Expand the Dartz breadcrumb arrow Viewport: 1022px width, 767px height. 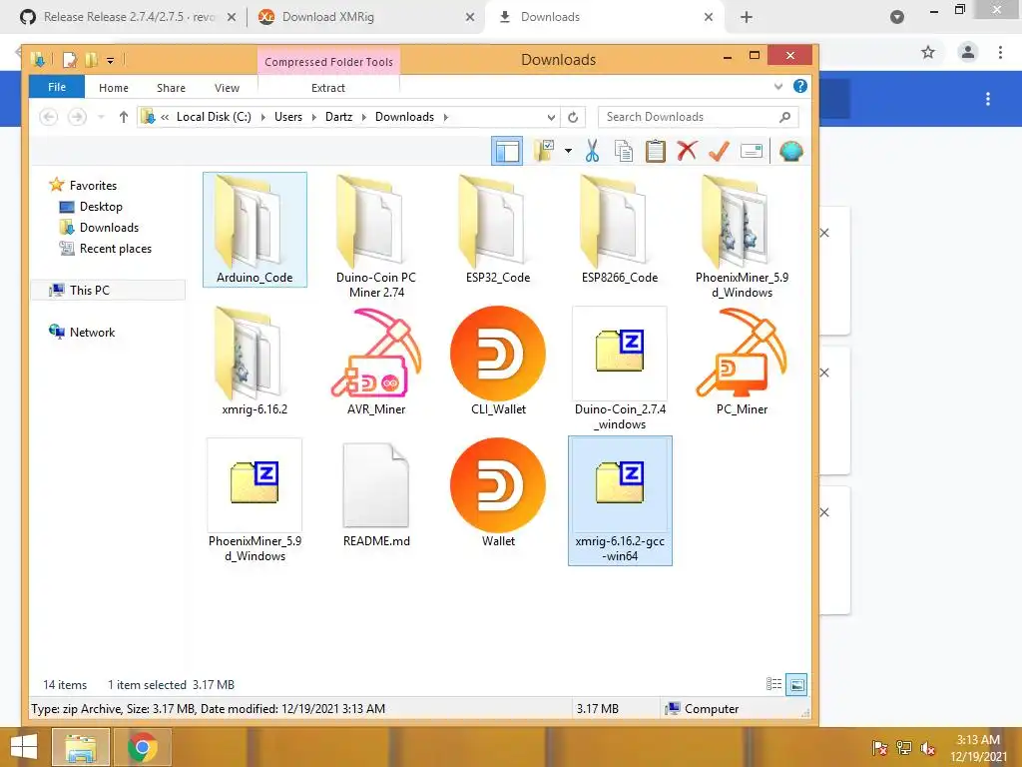(363, 118)
